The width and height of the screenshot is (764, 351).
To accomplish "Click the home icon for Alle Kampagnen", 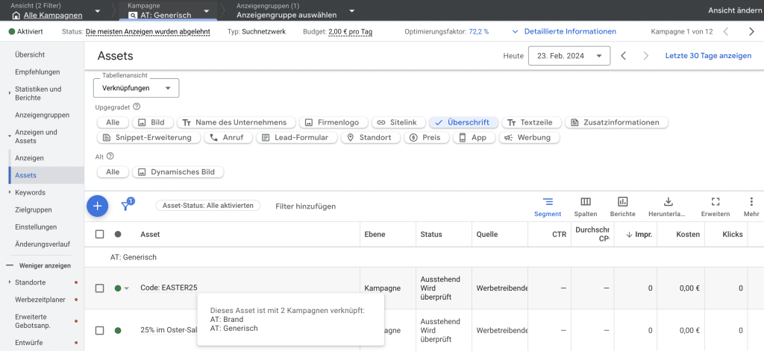I will pyautogui.click(x=15, y=15).
